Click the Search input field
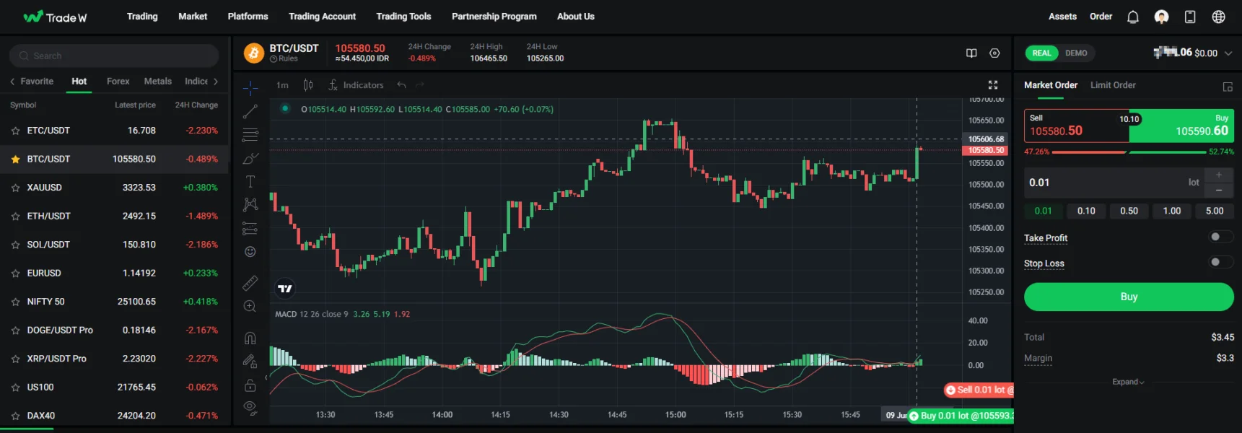 click(114, 56)
